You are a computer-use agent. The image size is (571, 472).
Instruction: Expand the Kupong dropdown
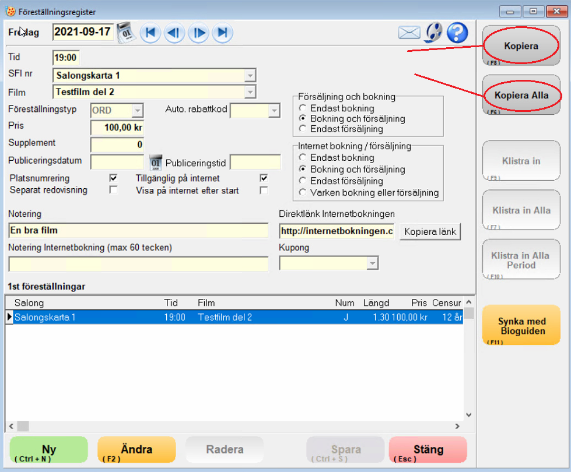coord(372,264)
